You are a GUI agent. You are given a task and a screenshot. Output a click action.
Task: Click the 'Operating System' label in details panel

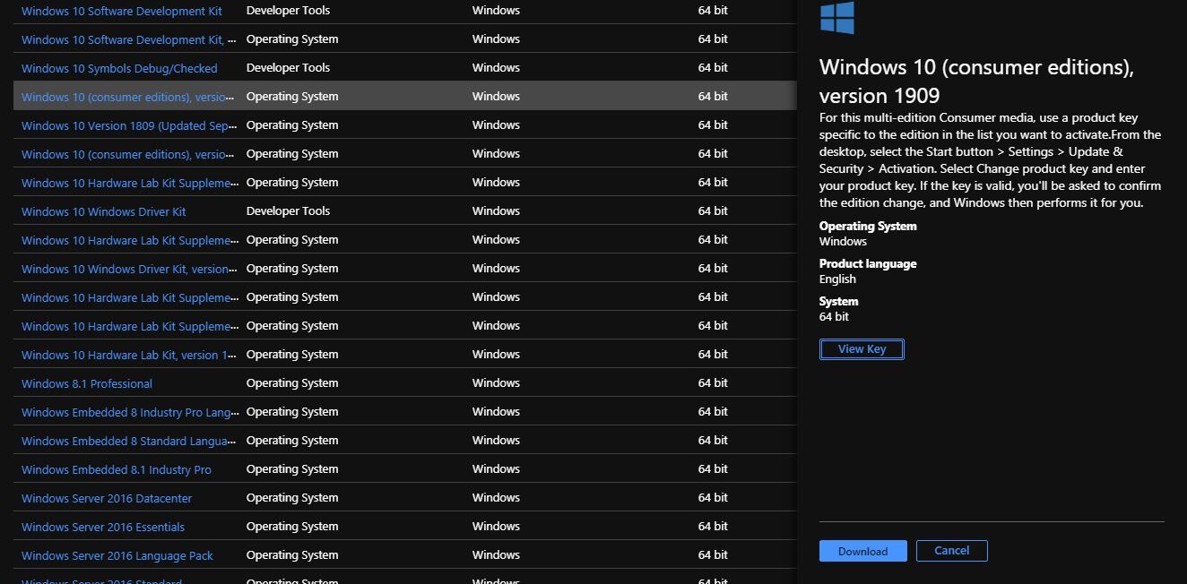coord(868,226)
